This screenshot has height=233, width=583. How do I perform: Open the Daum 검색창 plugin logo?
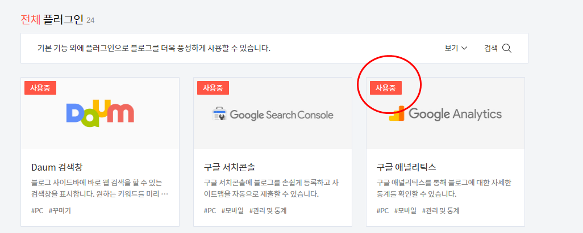coord(100,113)
